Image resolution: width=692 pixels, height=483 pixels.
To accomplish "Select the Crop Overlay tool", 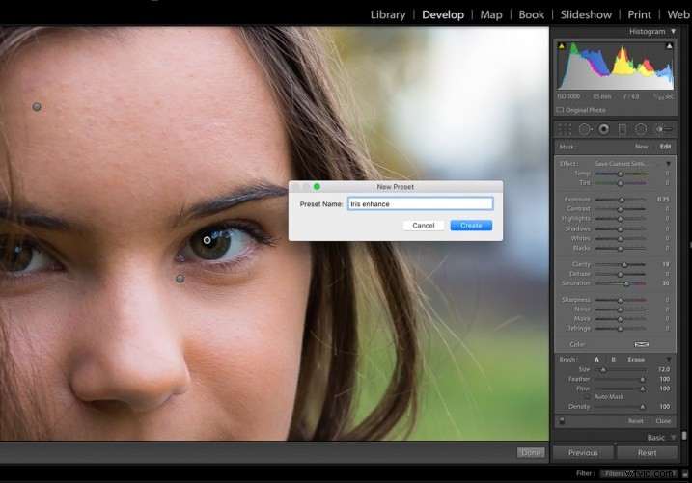I will click(565, 129).
